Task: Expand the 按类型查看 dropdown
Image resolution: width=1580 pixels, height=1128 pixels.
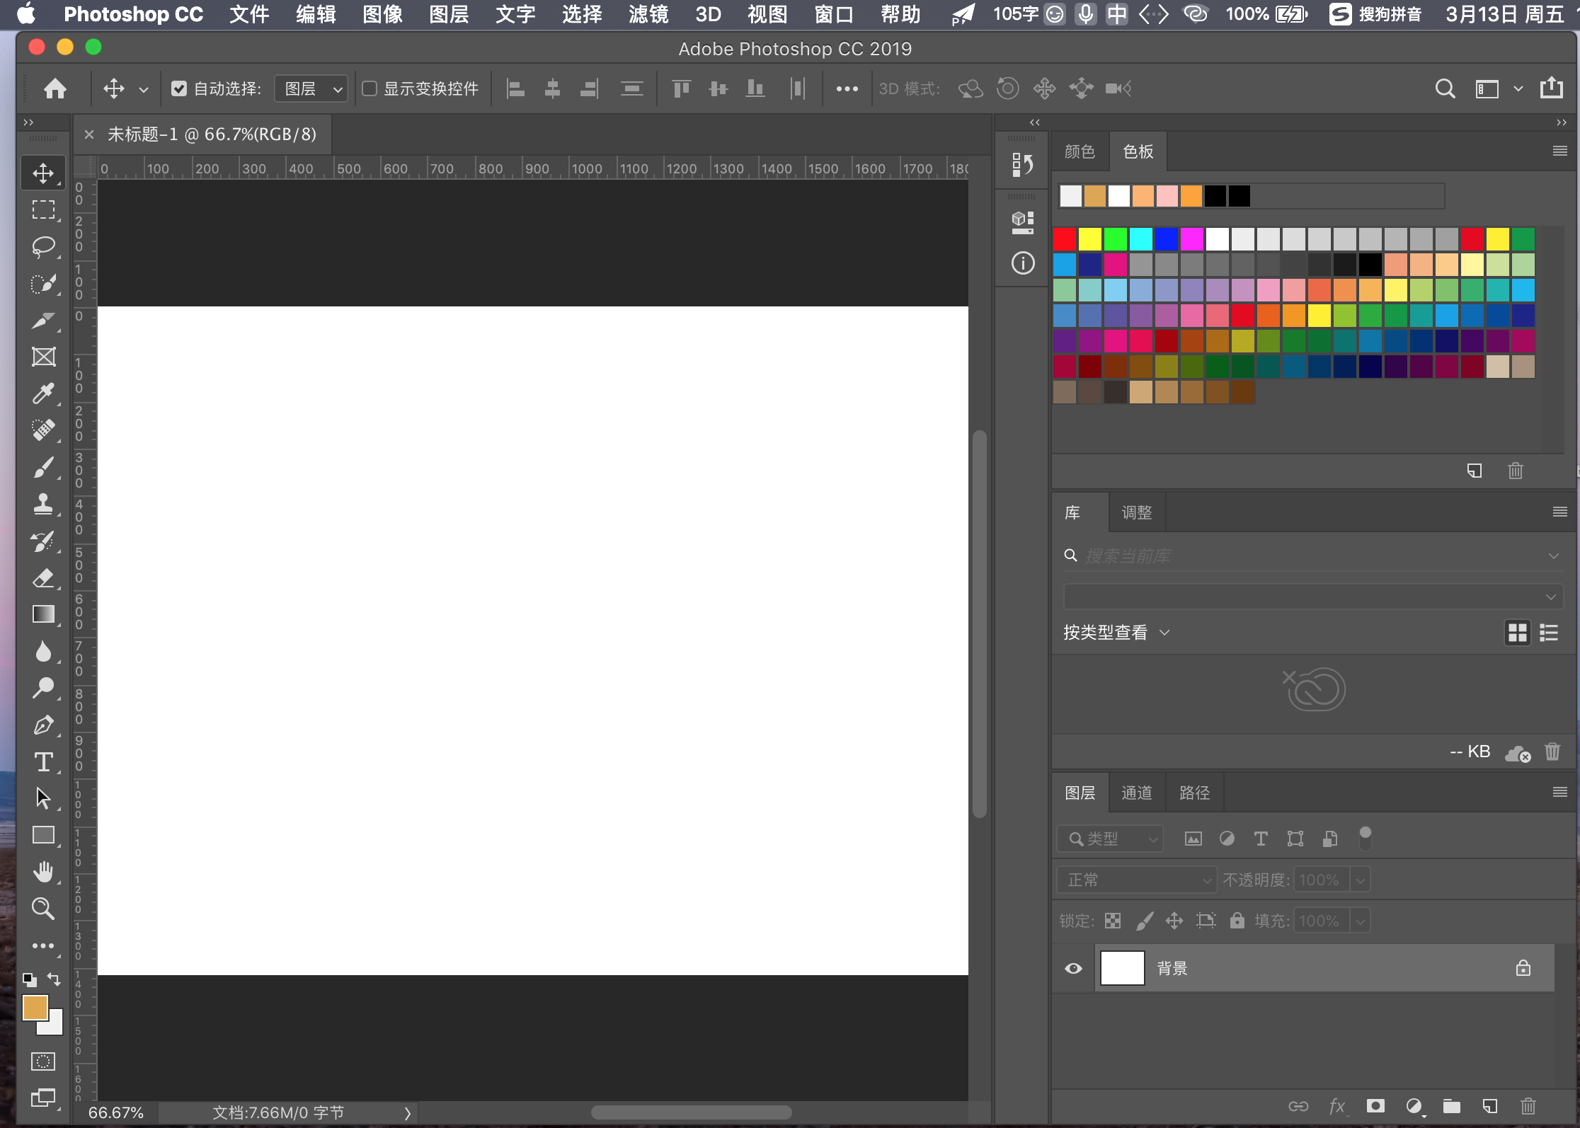Action: (1116, 632)
